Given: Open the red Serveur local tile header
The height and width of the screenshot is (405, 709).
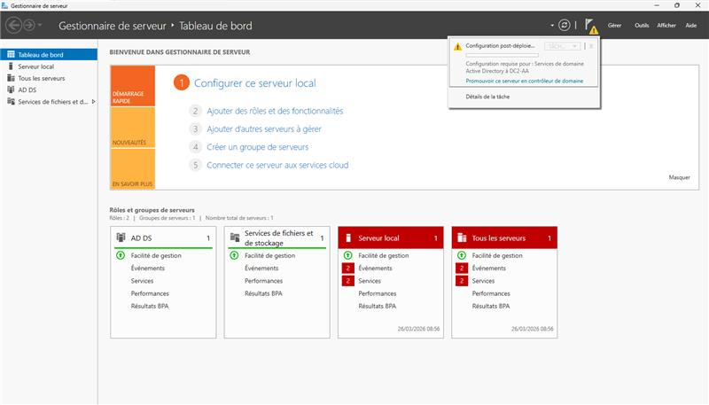Looking at the screenshot, I should coord(391,238).
